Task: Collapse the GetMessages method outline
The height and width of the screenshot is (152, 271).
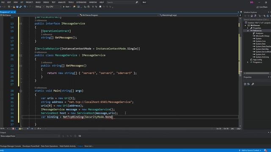Action: pyautogui.click(x=21, y=66)
